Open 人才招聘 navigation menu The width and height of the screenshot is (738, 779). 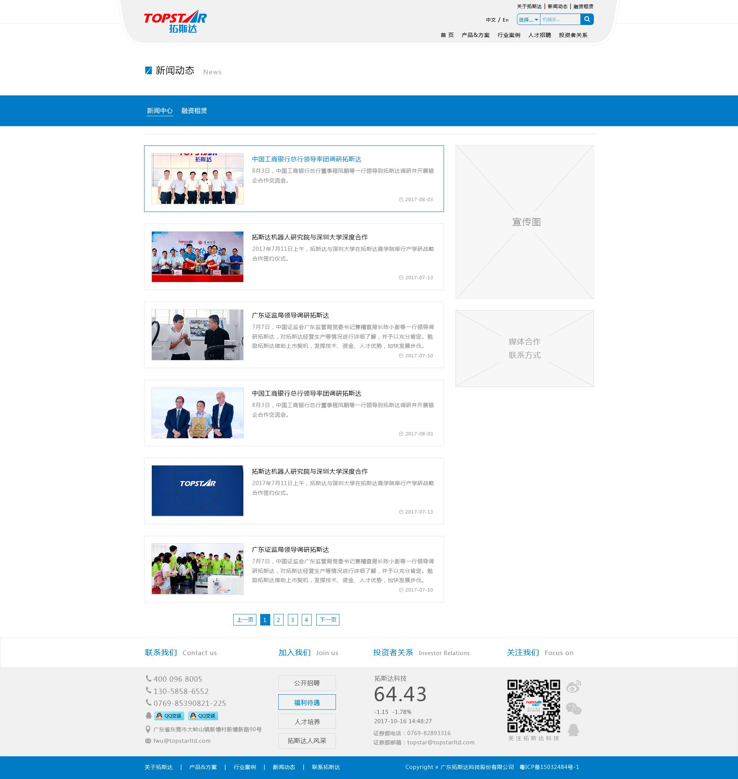point(539,35)
